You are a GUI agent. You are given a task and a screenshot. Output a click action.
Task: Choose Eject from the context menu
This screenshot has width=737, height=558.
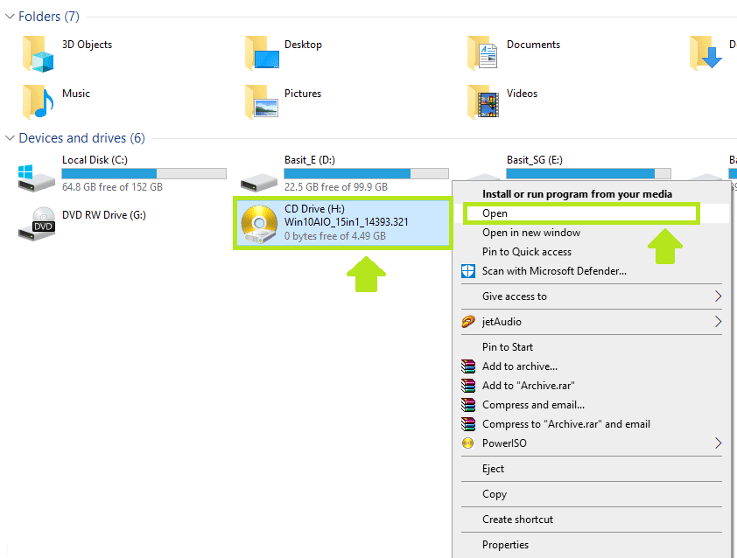coord(592,469)
